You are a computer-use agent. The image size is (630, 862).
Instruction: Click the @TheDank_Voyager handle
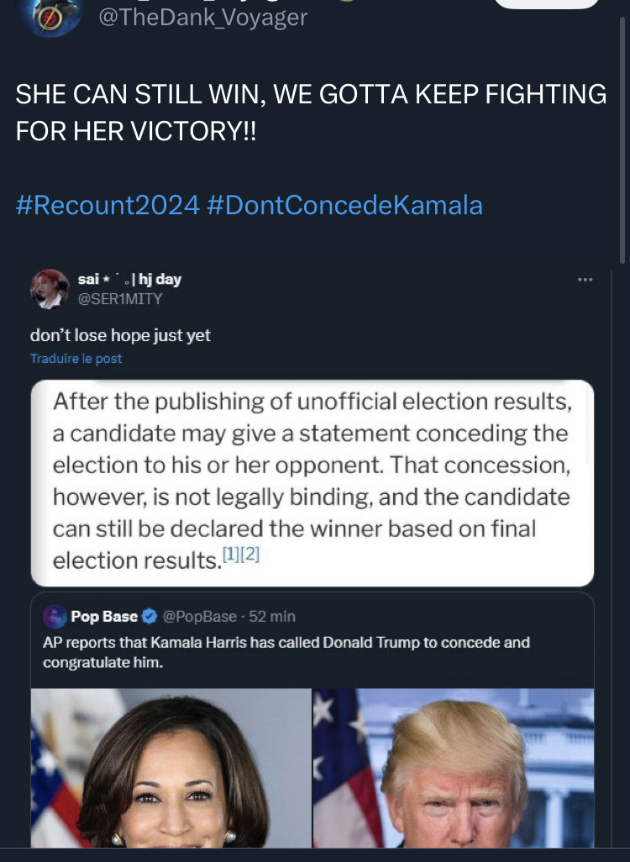(x=203, y=17)
